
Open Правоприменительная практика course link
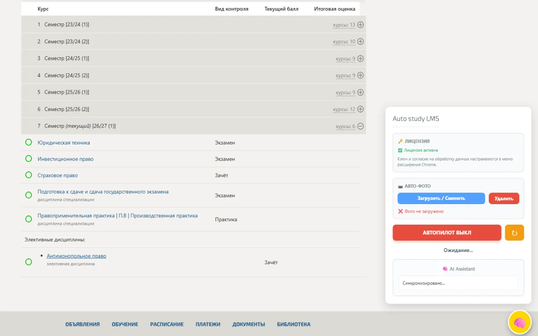coord(118,216)
